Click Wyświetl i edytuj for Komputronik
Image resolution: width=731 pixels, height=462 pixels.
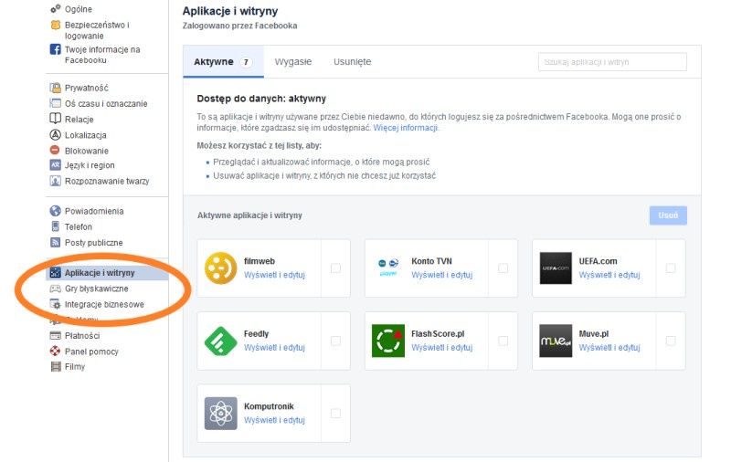tap(275, 420)
